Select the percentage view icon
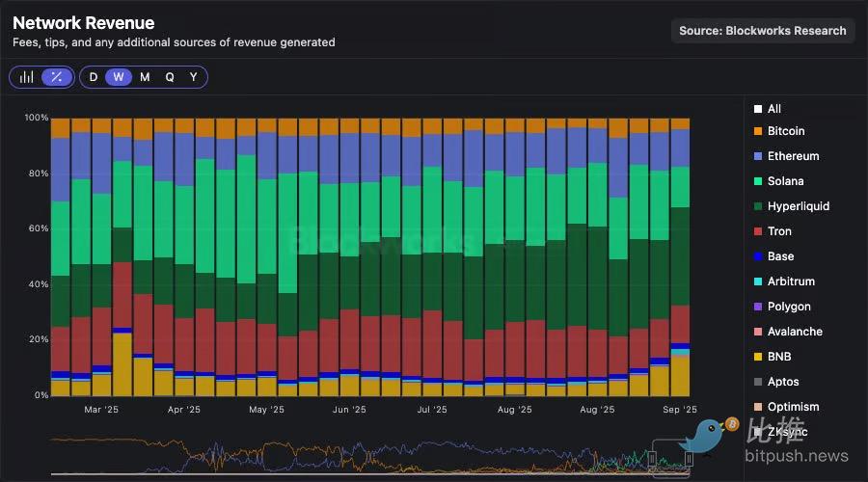 pyautogui.click(x=57, y=77)
